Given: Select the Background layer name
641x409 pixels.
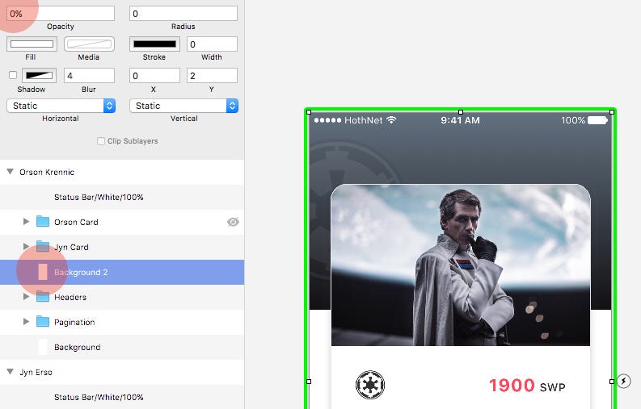Looking at the screenshot, I should point(78,347).
